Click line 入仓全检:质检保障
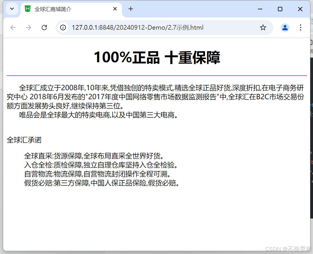The image size is (313, 254). (x=101, y=165)
